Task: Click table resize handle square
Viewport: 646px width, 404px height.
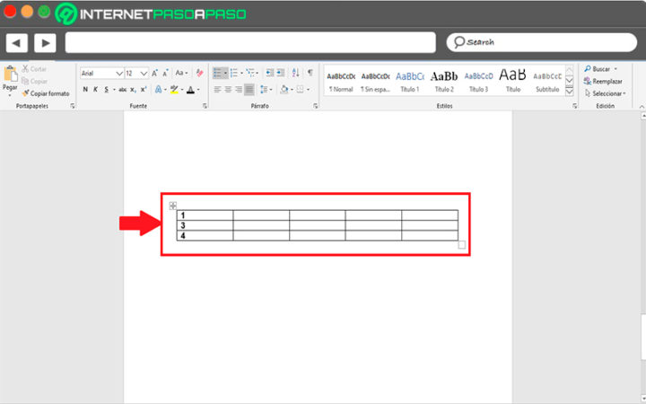Action: click(x=462, y=245)
